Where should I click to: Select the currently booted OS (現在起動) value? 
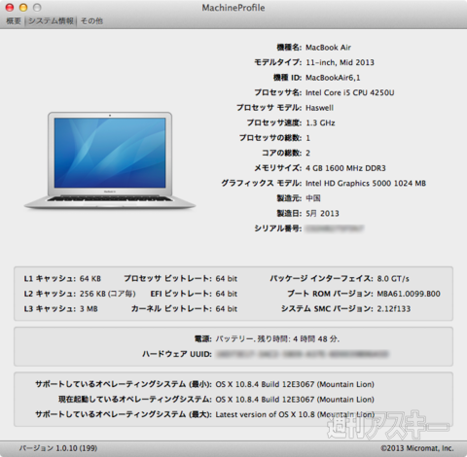click(295, 400)
